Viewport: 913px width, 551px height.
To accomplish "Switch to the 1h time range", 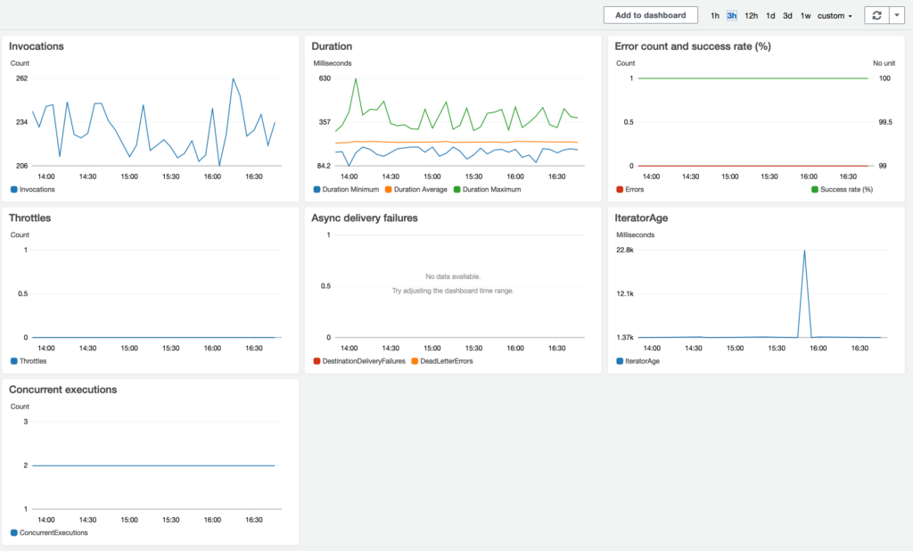I will tap(714, 15).
